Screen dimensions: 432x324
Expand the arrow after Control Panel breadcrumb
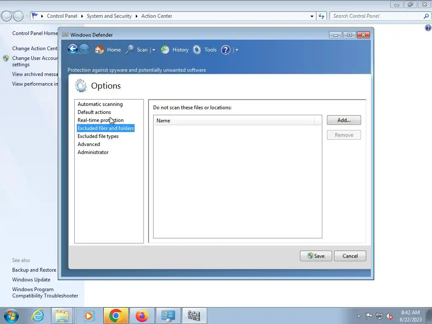click(82, 16)
